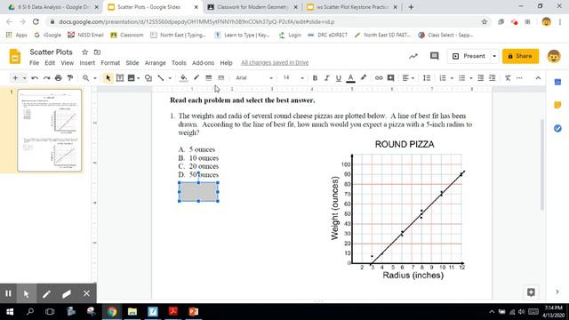
Task: Click the Numbered list icon
Action: [x=443, y=78]
